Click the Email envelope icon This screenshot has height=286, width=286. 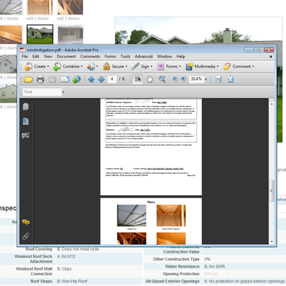coord(65,79)
